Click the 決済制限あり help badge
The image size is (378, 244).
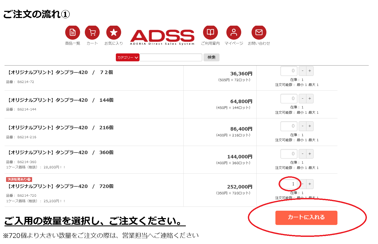(19, 179)
